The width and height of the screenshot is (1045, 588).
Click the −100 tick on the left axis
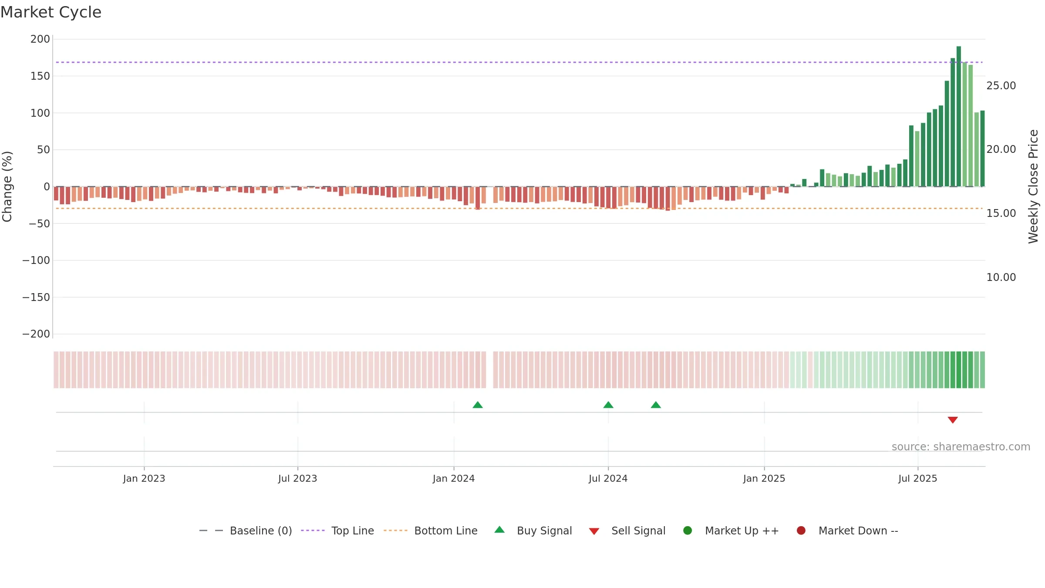36,260
